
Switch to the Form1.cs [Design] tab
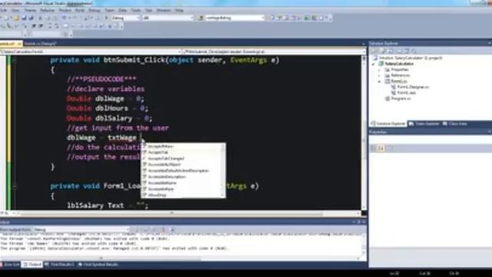point(40,44)
